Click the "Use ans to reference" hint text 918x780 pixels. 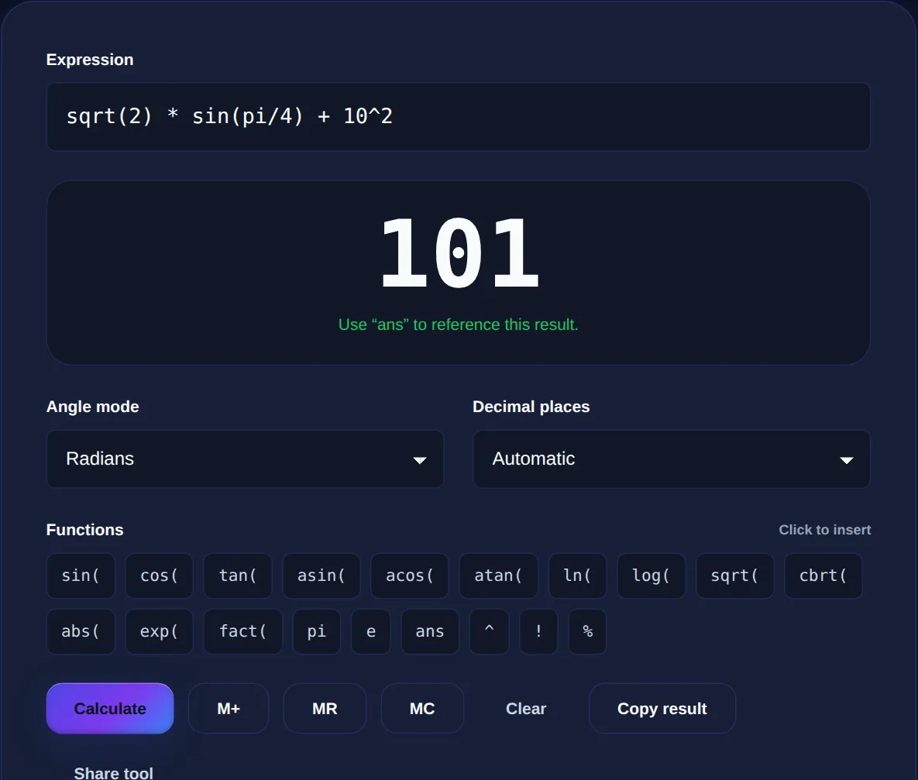pos(459,325)
